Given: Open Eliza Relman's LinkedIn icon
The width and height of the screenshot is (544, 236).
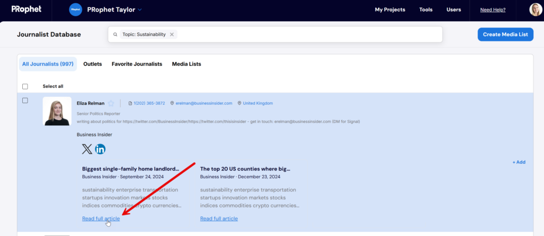Looking at the screenshot, I should (100, 149).
